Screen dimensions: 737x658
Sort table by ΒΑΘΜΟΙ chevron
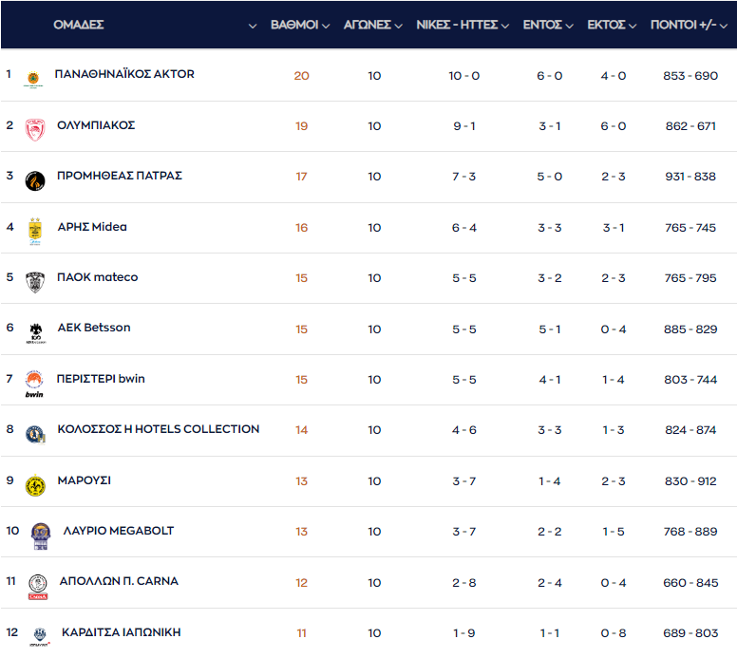pyautogui.click(x=328, y=26)
